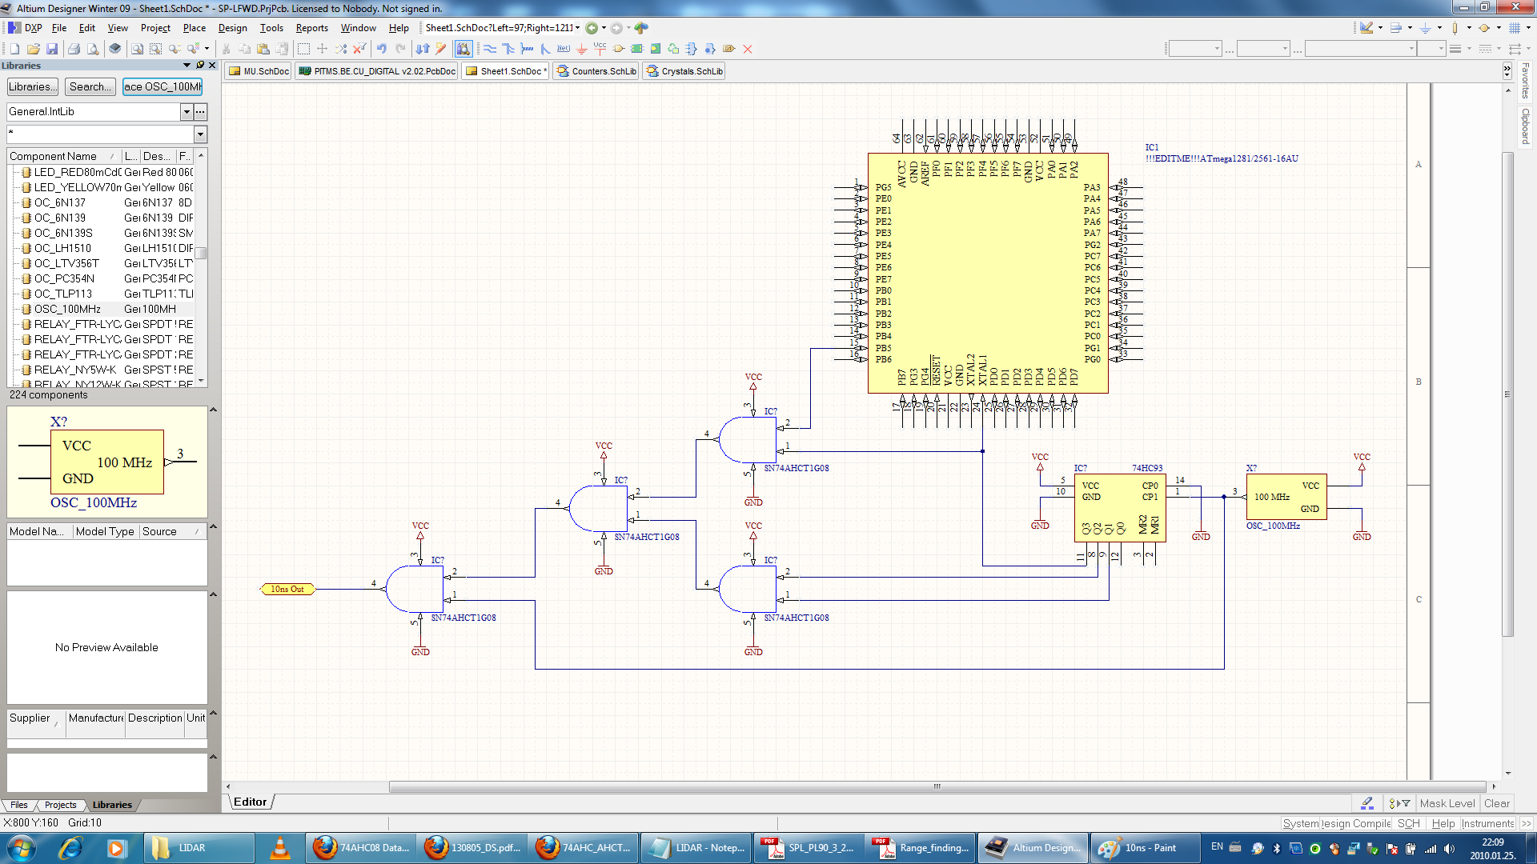Click the VCC power port icon
This screenshot has width=1537, height=864.
(600, 49)
